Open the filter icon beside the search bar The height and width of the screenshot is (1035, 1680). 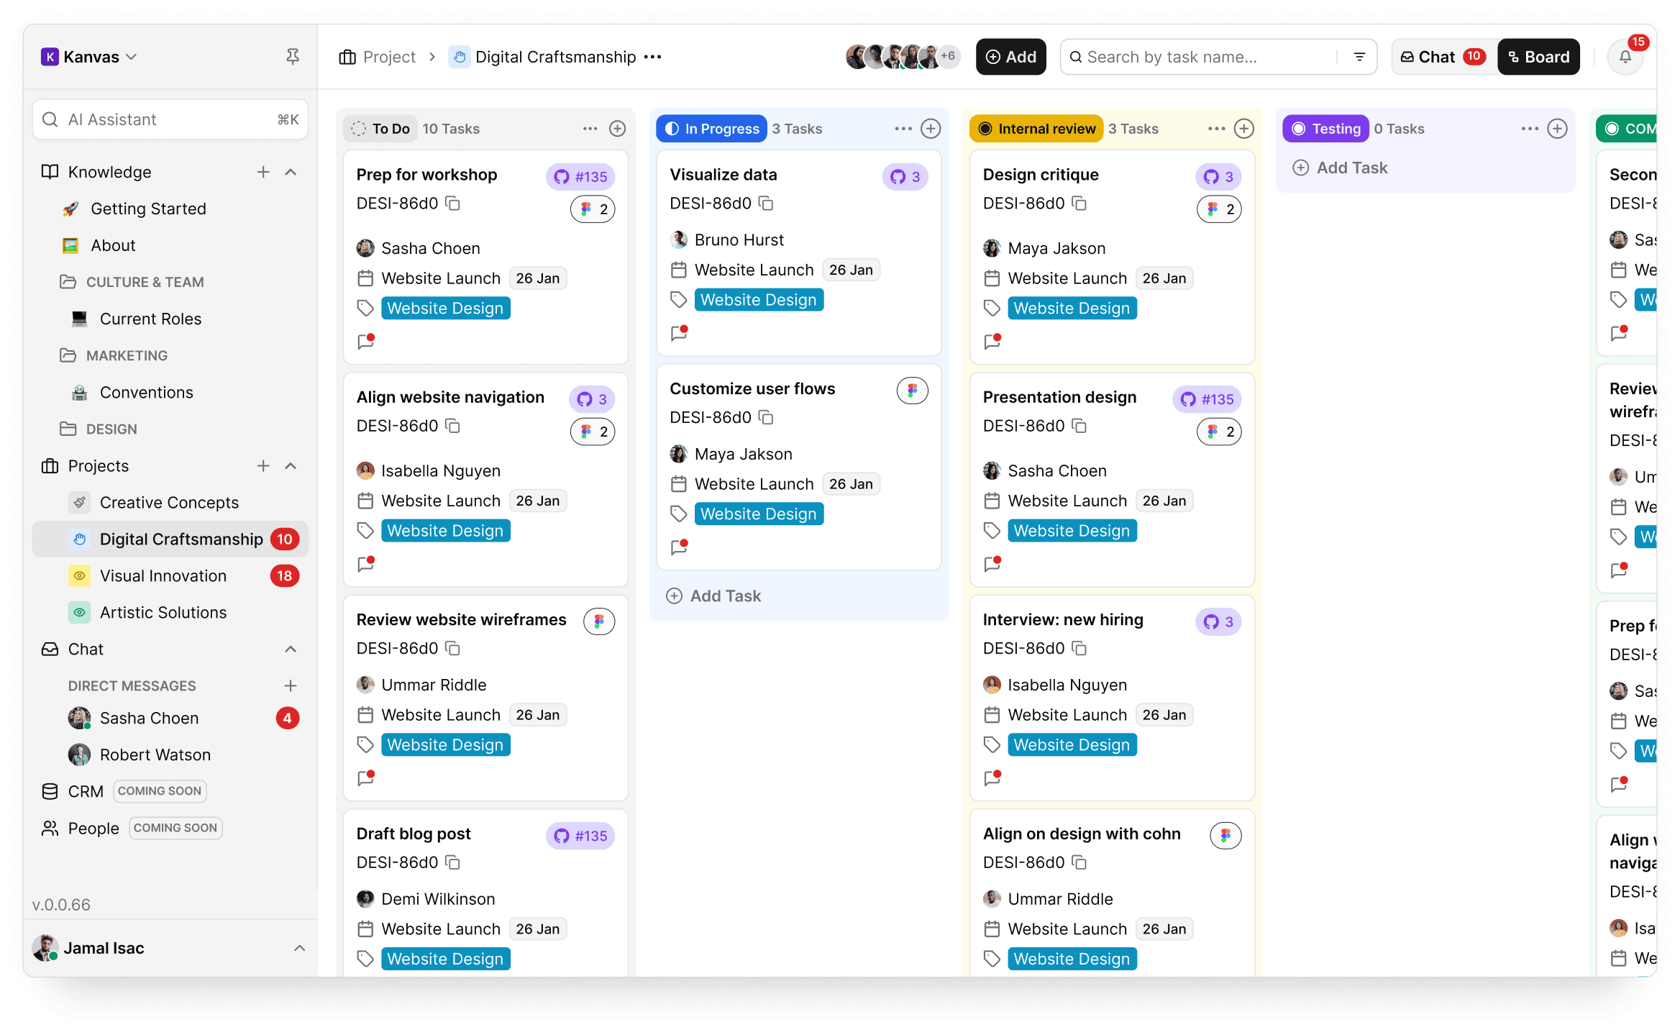tap(1358, 57)
